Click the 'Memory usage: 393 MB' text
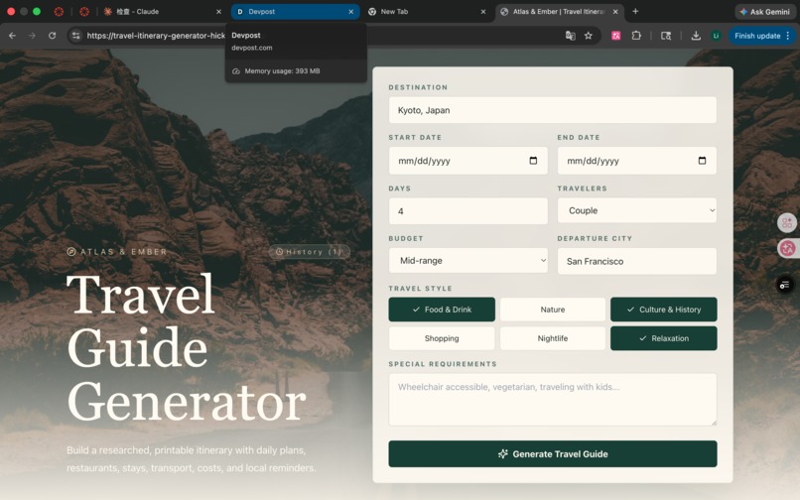Image resolution: width=800 pixels, height=500 pixels. (x=282, y=70)
